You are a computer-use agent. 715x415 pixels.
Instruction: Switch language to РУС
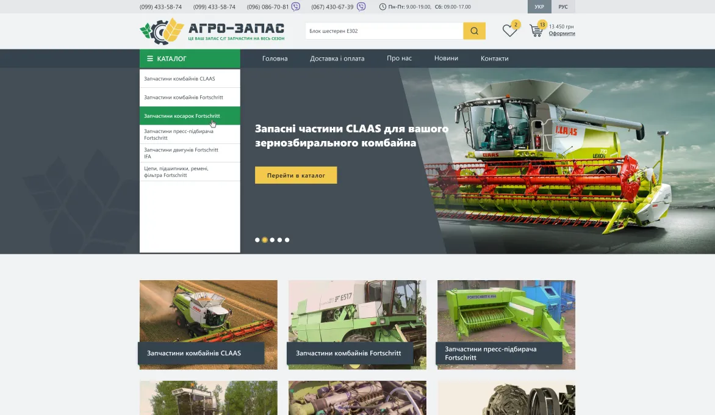563,7
